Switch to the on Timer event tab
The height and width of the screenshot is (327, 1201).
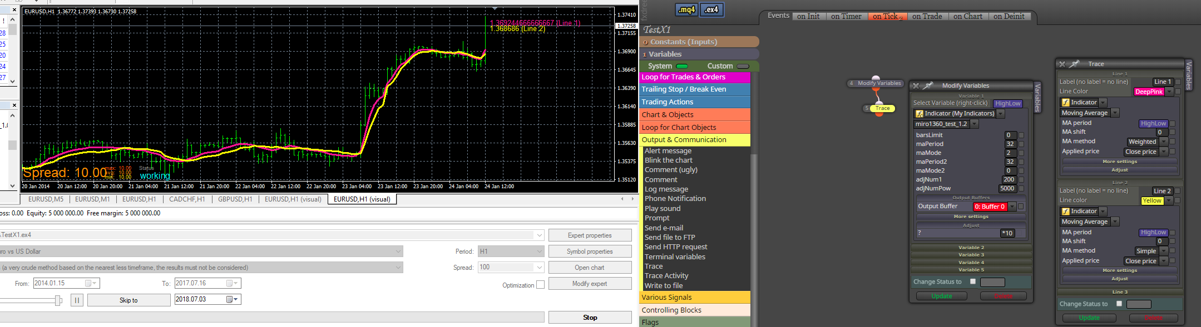point(846,17)
